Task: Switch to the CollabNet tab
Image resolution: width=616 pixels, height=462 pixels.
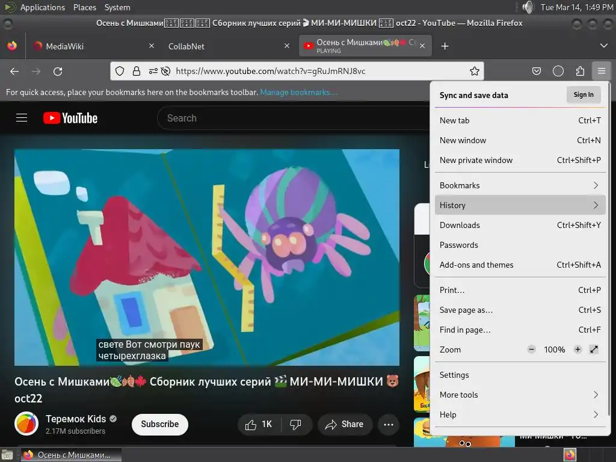Action: (228, 46)
